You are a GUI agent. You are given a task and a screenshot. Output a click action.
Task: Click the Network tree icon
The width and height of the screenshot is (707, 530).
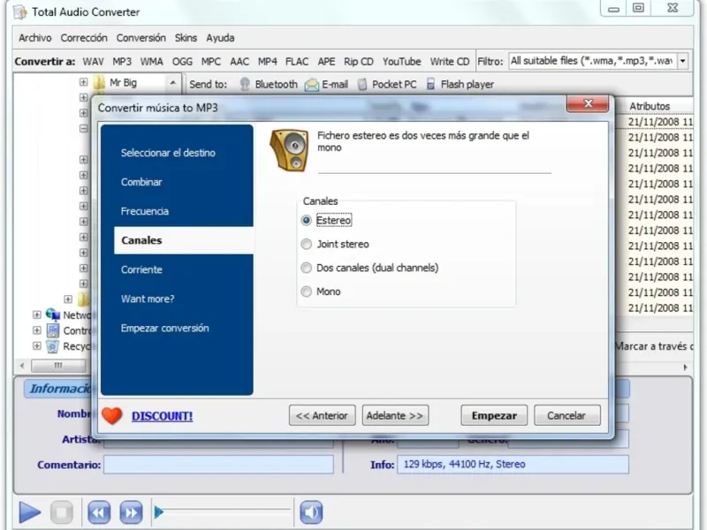pos(53,314)
